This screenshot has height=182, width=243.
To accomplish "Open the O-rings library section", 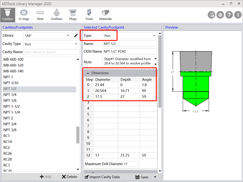I will (x=24, y=14).
